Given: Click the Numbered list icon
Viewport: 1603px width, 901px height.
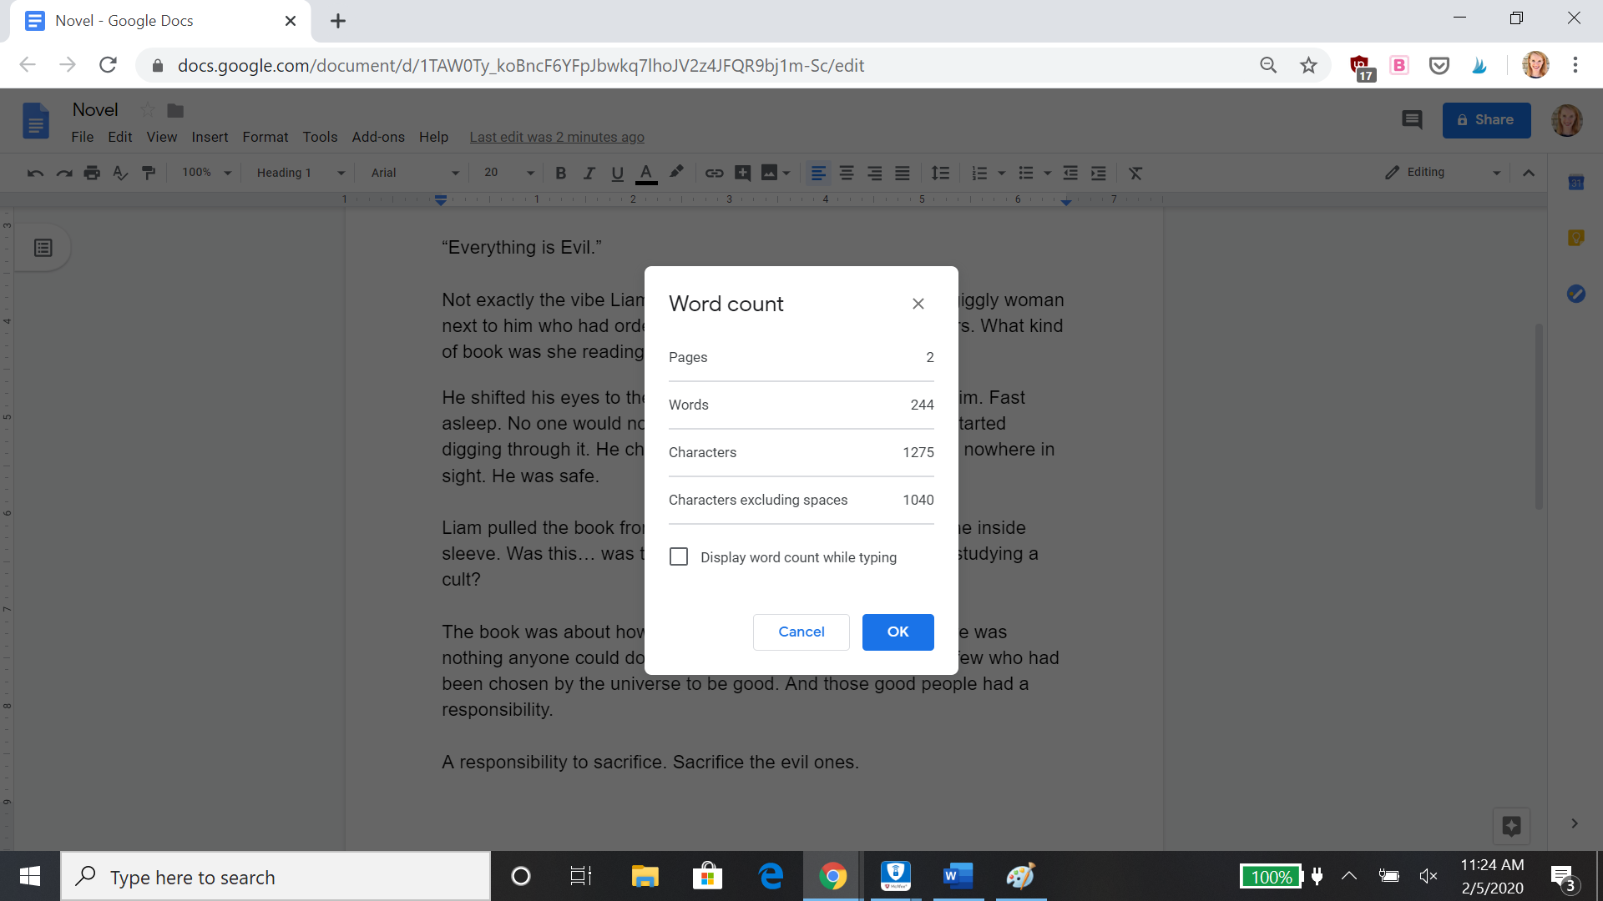Looking at the screenshot, I should 975,174.
